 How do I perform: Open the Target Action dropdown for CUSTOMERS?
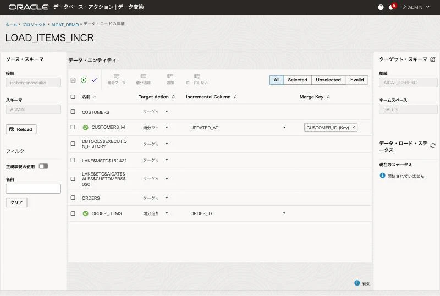[167, 112]
